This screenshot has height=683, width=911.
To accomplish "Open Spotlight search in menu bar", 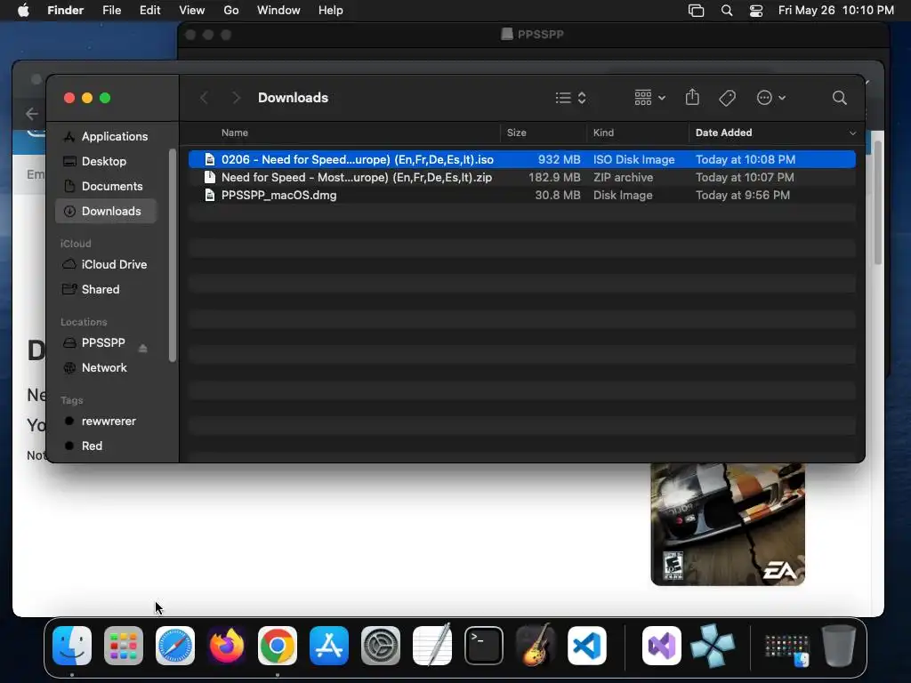I will click(726, 11).
